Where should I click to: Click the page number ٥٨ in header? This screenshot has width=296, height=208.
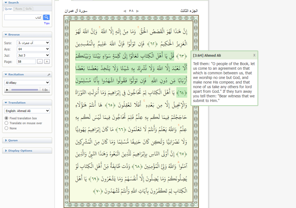[131, 11]
